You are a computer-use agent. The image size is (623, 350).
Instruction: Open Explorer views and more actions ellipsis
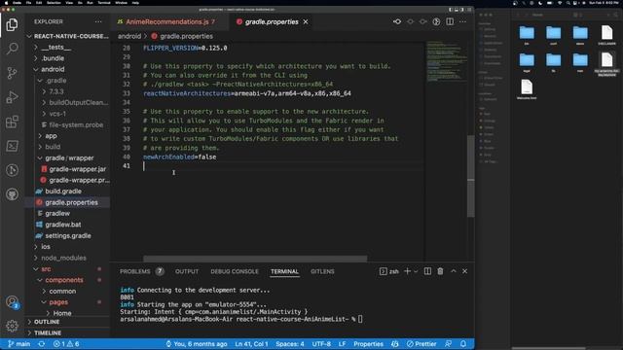click(98, 21)
